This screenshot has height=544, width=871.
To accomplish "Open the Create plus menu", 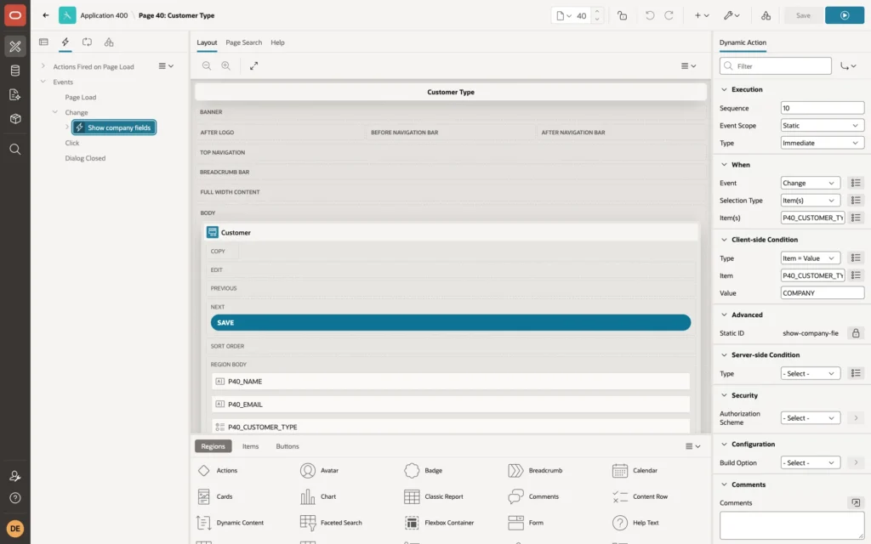I will (x=702, y=15).
